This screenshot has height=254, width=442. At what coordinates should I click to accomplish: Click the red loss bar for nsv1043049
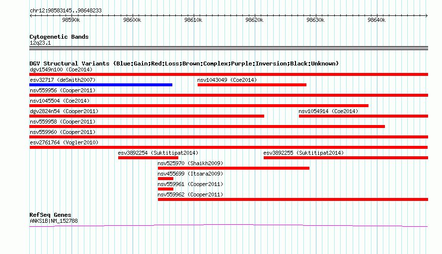(252, 85)
